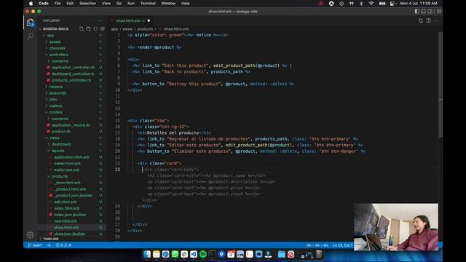The width and height of the screenshot is (466, 262).
Task: Open Terminal from the Dock
Action: (212, 254)
